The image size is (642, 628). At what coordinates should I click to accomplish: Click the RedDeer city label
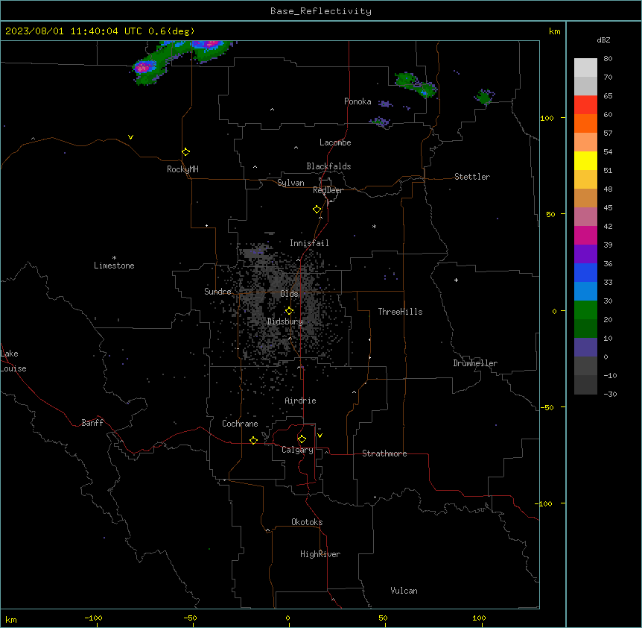click(x=328, y=190)
